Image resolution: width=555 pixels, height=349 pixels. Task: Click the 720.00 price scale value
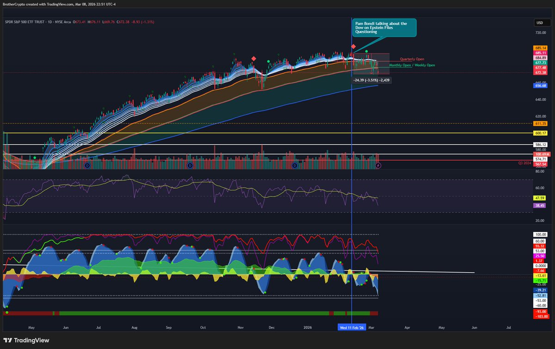click(x=541, y=33)
